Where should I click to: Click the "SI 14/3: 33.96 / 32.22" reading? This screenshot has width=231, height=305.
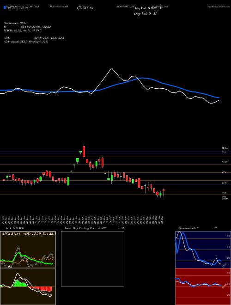[x=36, y=27]
